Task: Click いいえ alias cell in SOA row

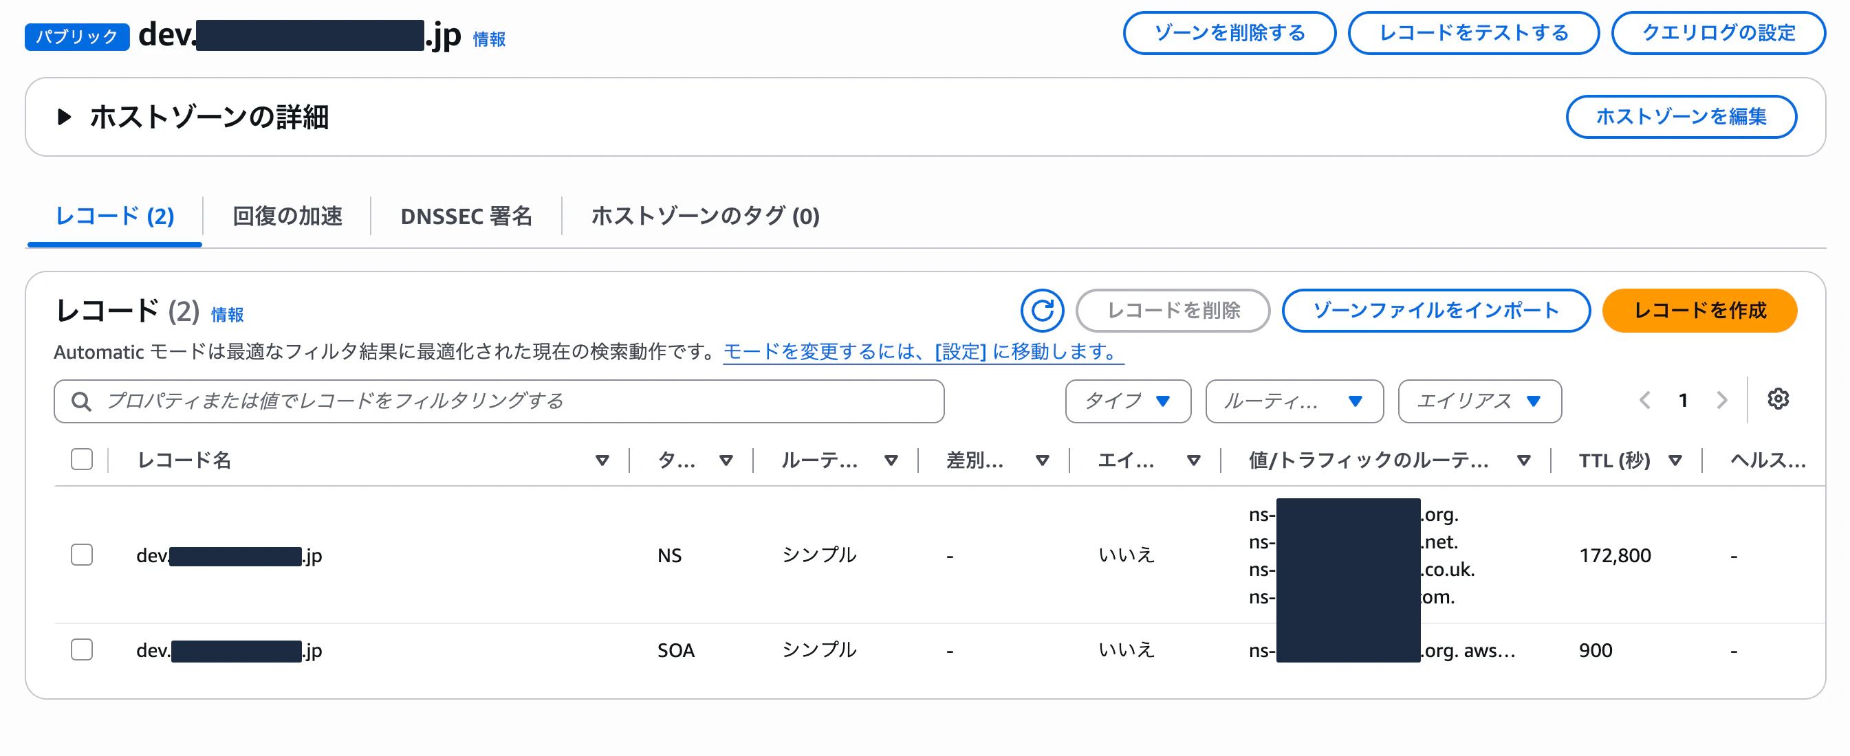Action: 1126,649
